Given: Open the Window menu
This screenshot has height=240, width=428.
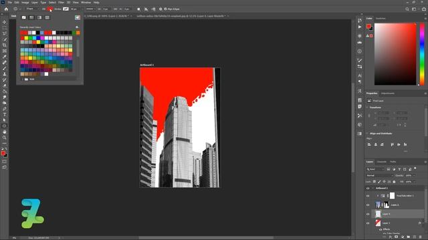Looking at the screenshot, I should click(x=86, y=3).
